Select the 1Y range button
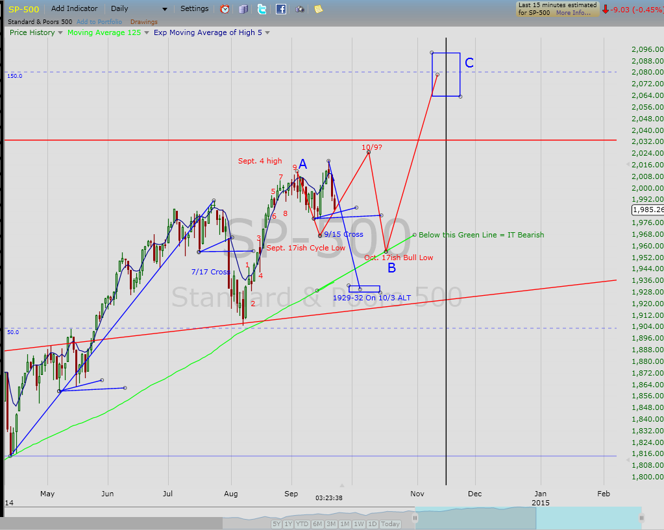 pos(288,524)
